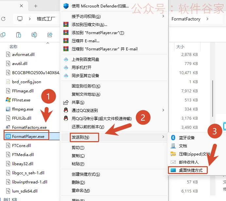This screenshot has height=201, width=226.
Task: Open the 发送到(N) submenu
Action: coord(114,137)
